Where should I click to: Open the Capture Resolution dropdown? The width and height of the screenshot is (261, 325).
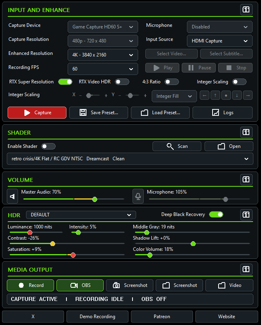[x=102, y=41]
